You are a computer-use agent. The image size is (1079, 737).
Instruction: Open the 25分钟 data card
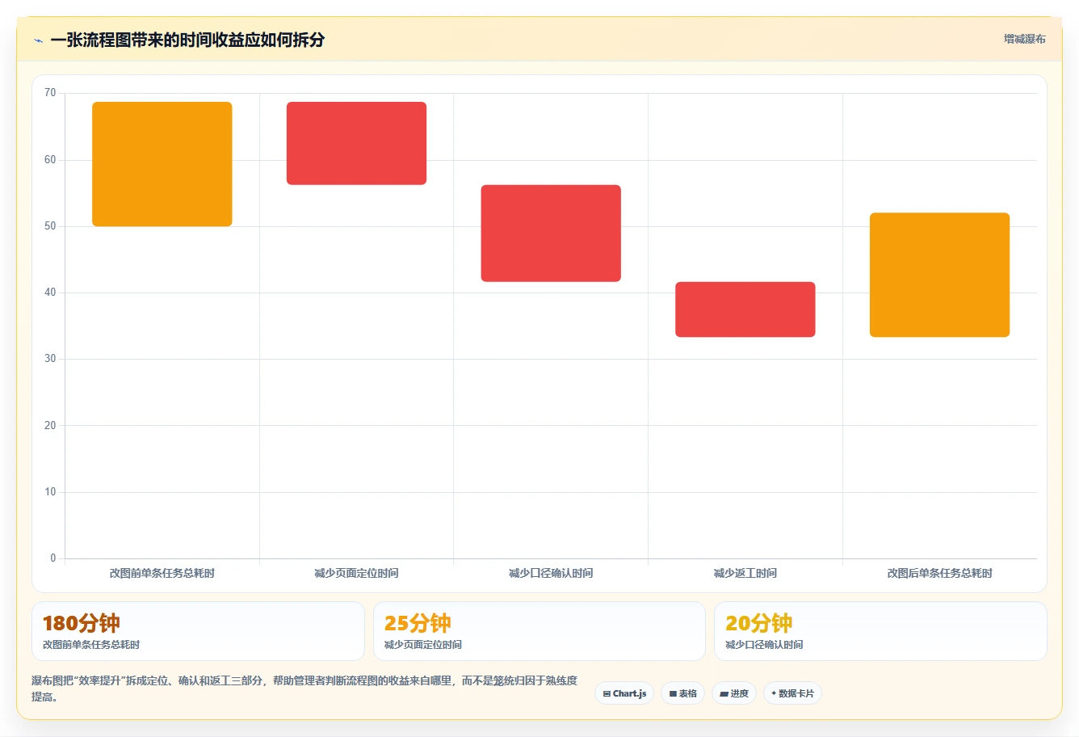[x=539, y=631]
